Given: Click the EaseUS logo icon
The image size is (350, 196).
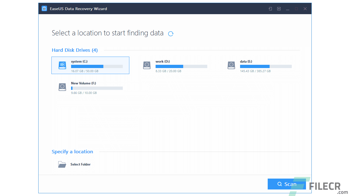Looking at the screenshot, I should coord(44,8).
